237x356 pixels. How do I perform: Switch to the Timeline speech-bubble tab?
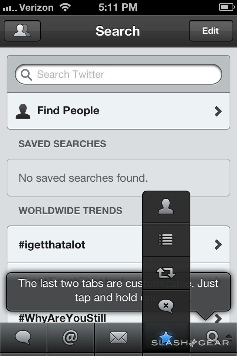[23, 337]
